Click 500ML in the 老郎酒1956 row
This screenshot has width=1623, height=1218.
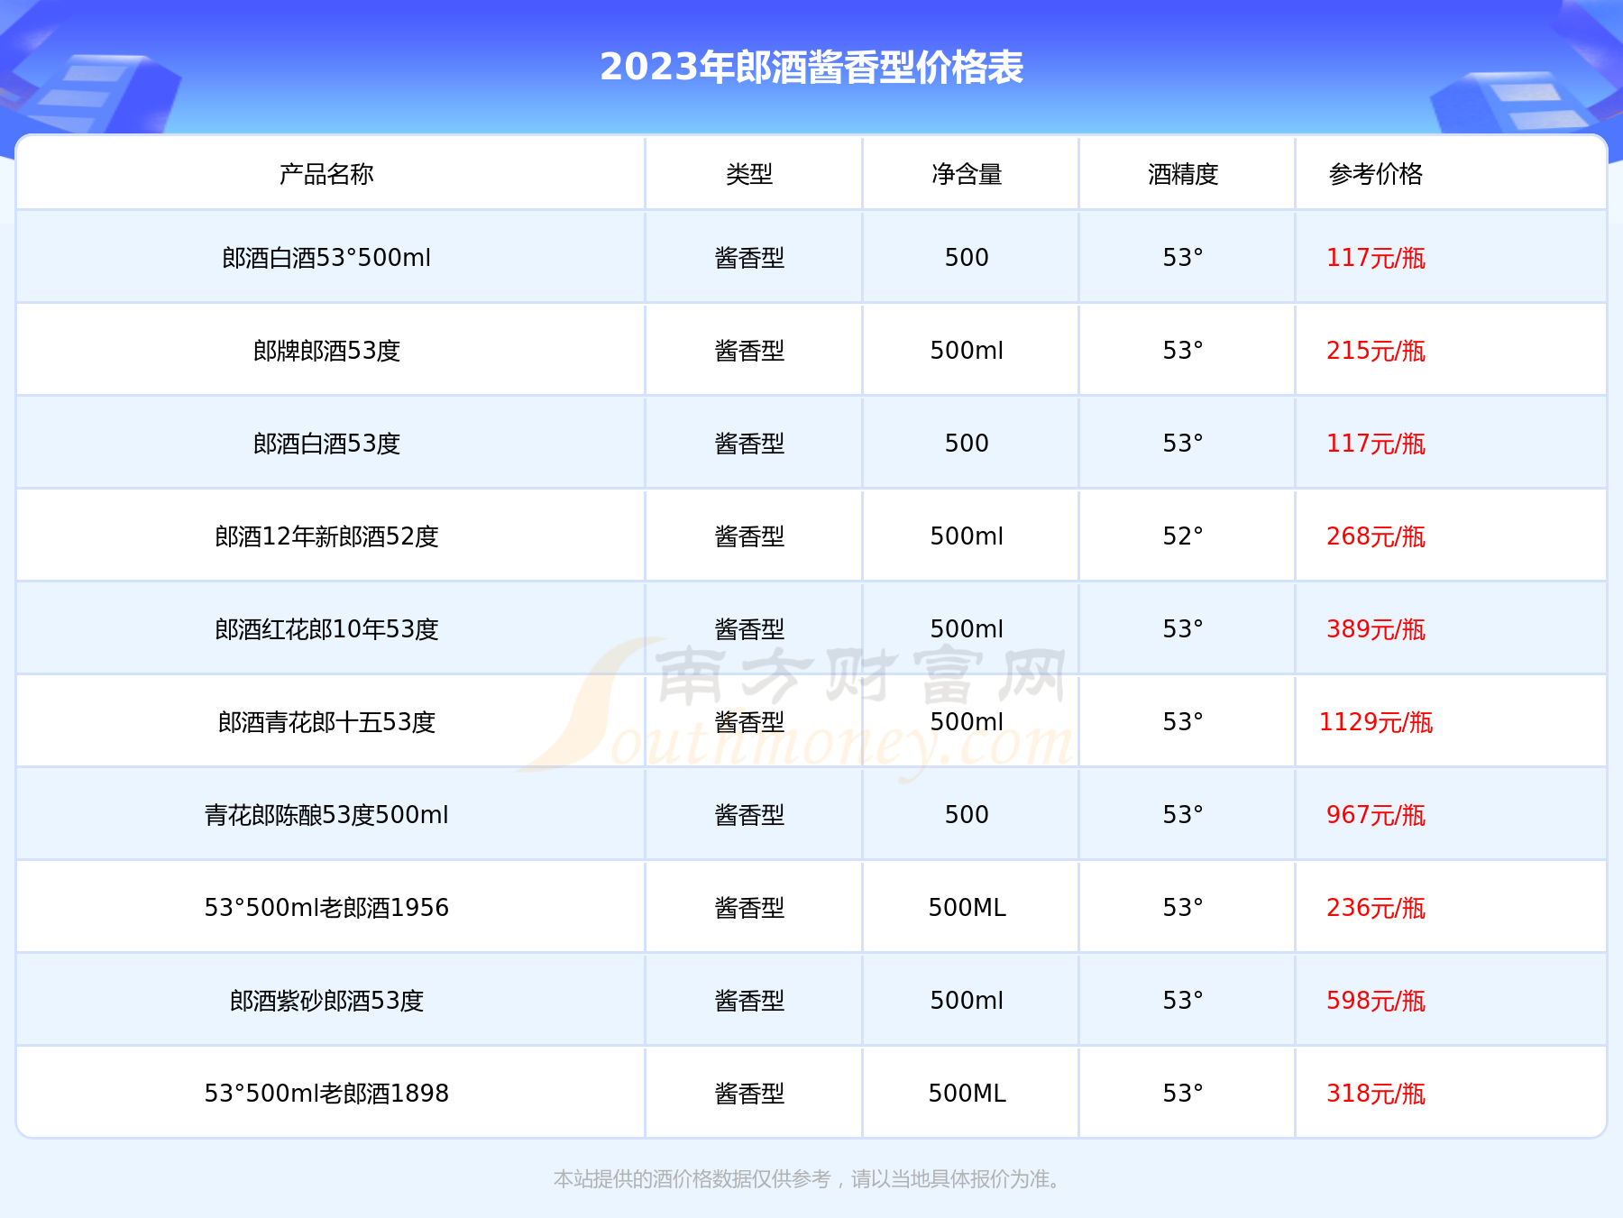[967, 908]
